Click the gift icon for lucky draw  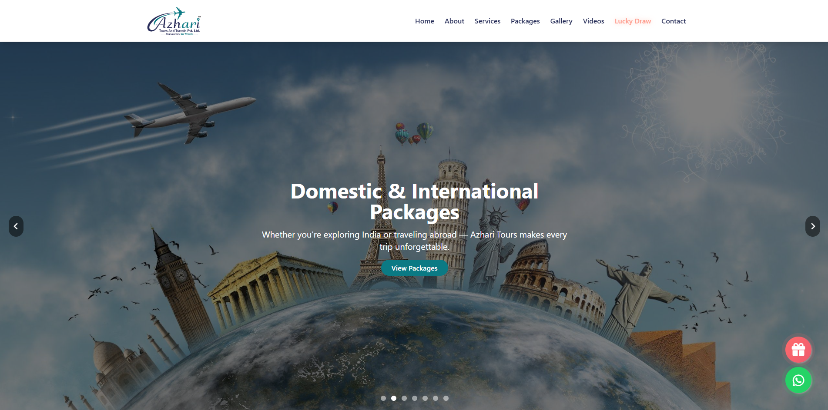[798, 349]
